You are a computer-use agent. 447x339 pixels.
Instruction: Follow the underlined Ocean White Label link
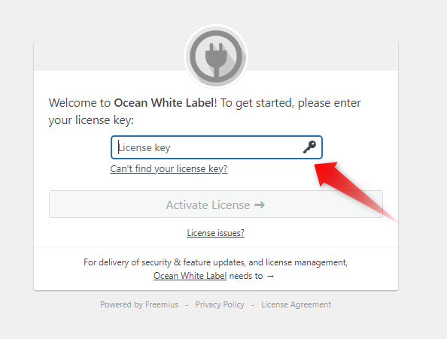[x=190, y=276]
